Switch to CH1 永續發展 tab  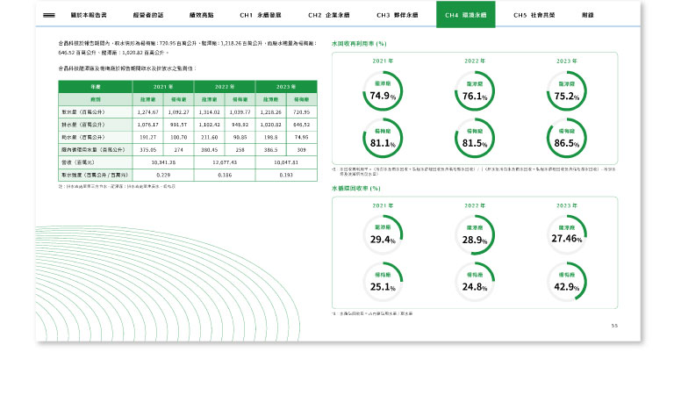(x=260, y=15)
